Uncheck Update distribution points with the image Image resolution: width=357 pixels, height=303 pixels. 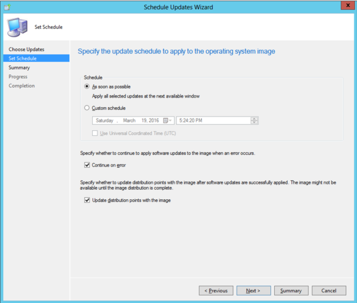(87, 200)
